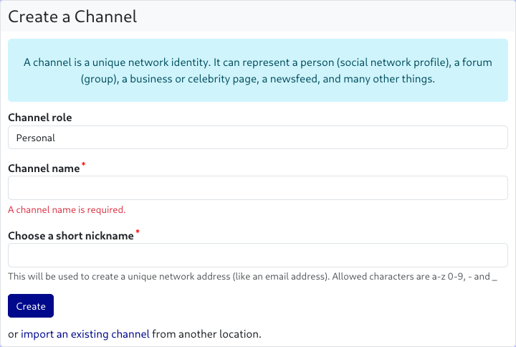
Task: Click the 'Channel name' label text
Action: coord(43,168)
